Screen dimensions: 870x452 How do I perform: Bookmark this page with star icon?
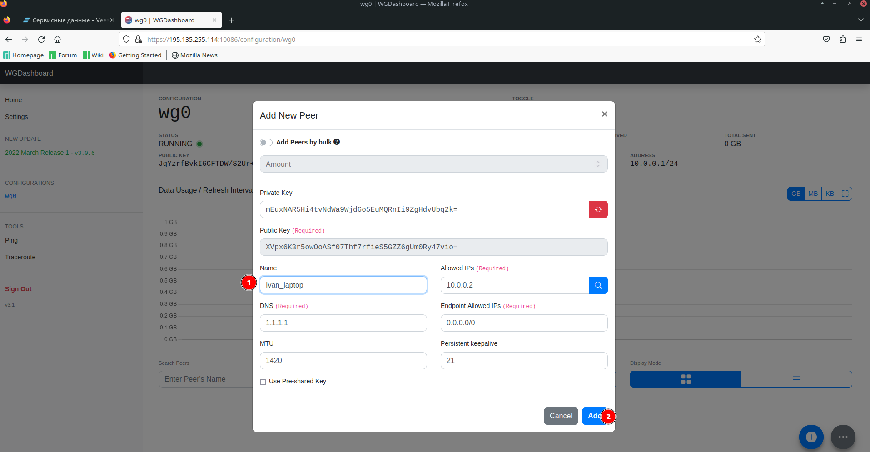(757, 40)
